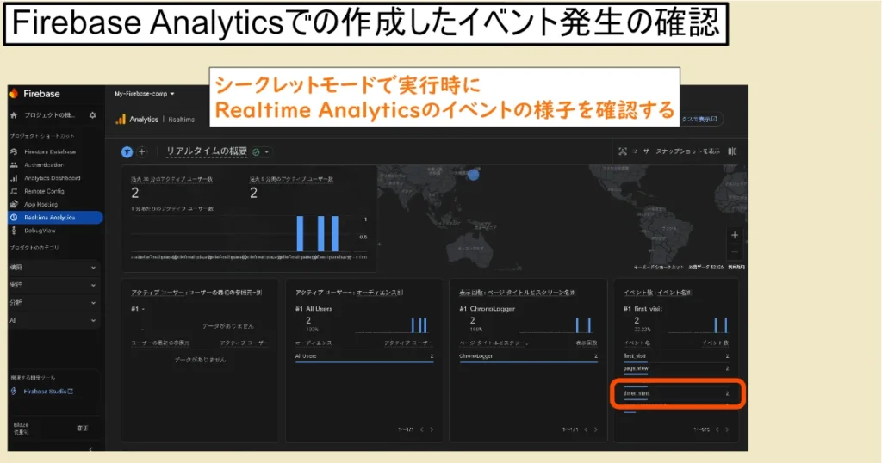Click the DebugView icon in sidebar
882x463 pixels.
click(x=14, y=231)
